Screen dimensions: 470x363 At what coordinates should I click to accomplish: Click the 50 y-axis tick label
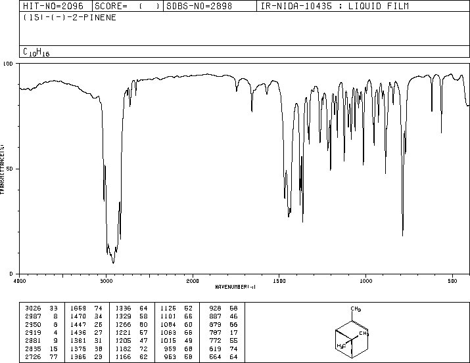tap(9, 169)
